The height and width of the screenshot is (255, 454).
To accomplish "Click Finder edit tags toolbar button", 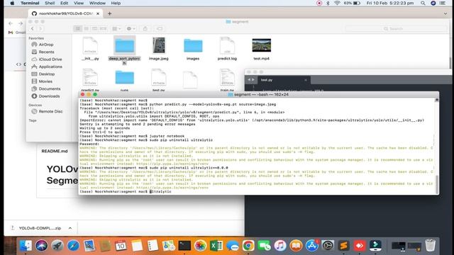I will pos(160,28).
